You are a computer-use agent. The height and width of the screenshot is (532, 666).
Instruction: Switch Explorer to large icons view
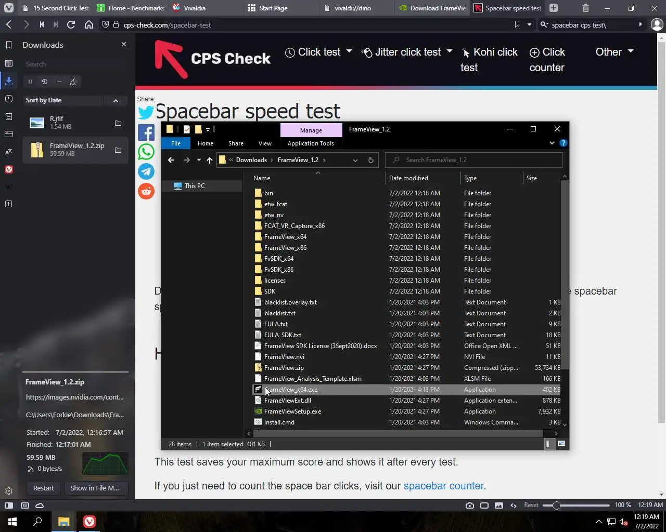pos(561,444)
